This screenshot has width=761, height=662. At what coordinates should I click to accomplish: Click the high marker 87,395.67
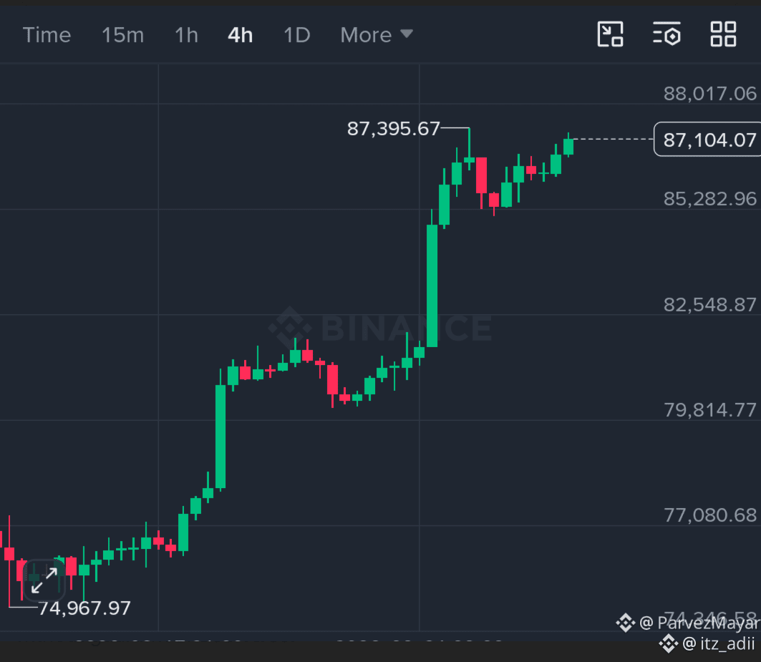click(x=393, y=129)
